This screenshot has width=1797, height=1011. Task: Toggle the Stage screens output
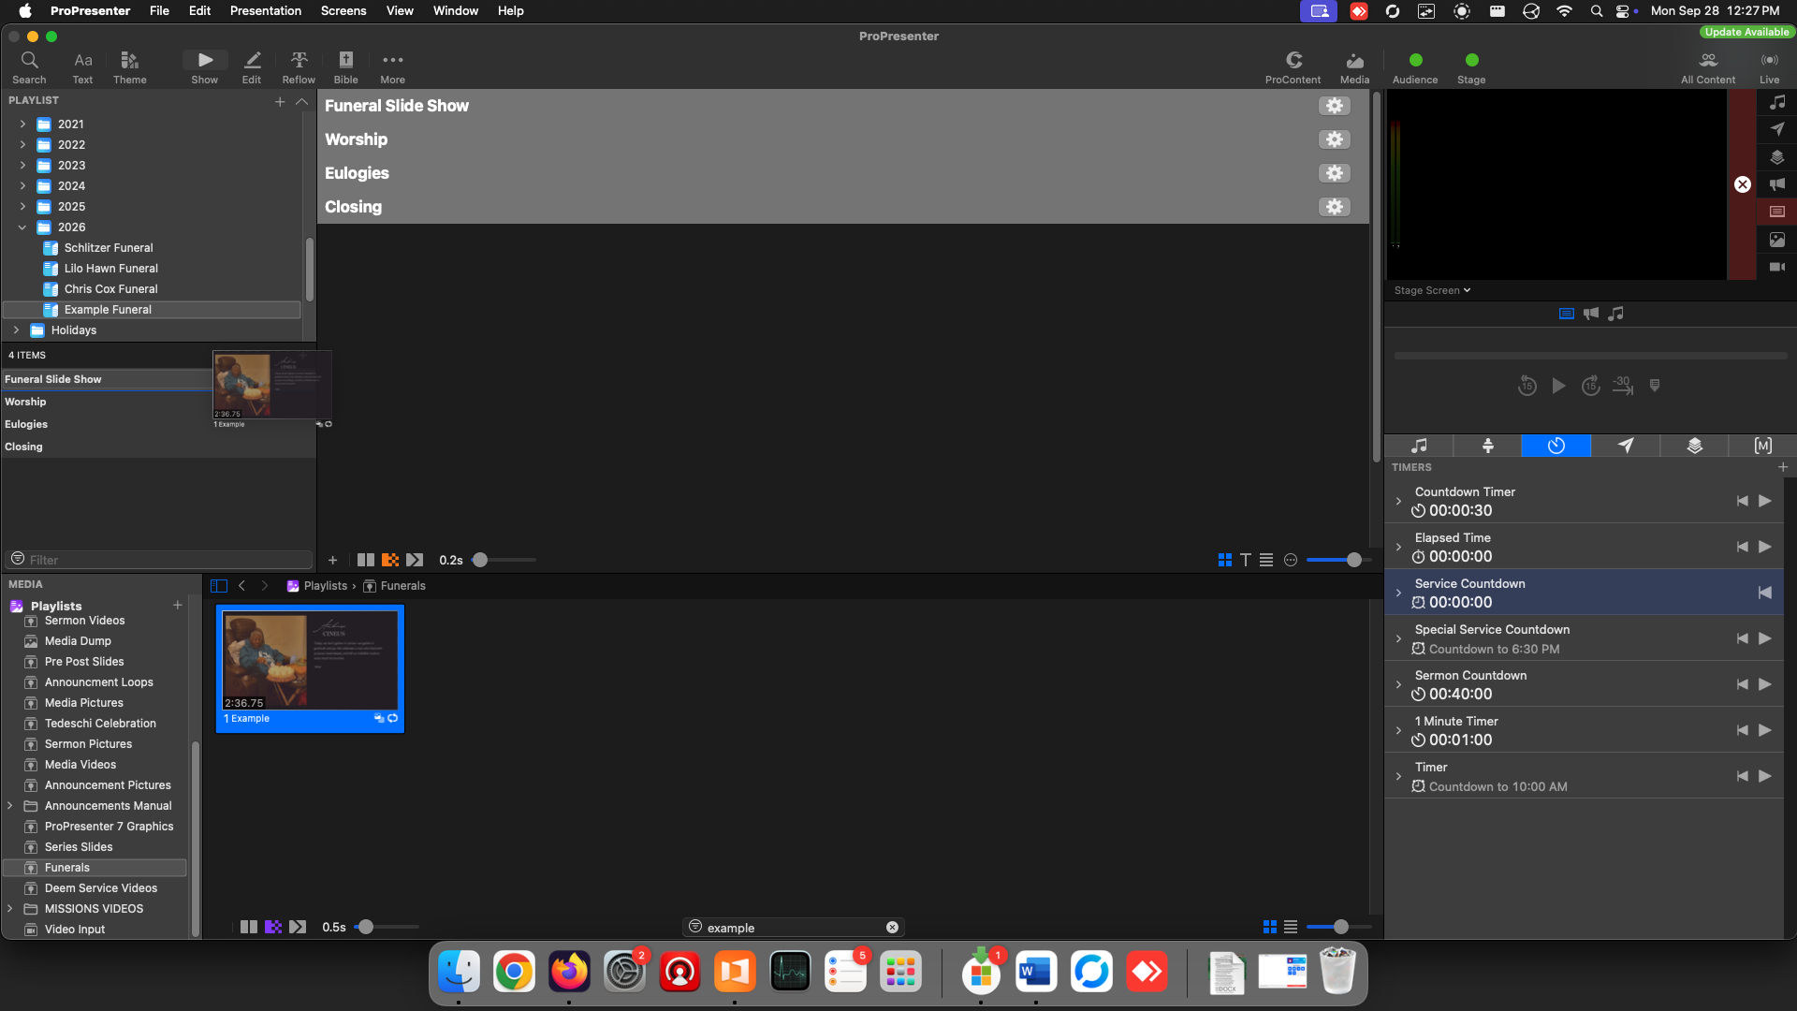[x=1471, y=67]
